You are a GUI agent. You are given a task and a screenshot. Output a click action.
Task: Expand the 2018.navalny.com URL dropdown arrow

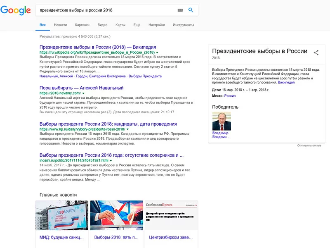[83, 93]
